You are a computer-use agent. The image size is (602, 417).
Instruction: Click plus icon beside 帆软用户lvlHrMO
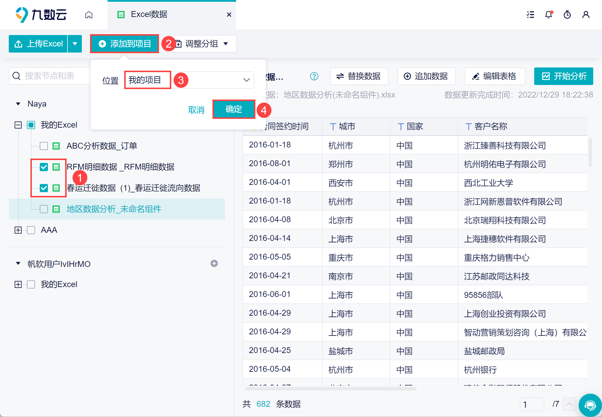click(x=214, y=263)
